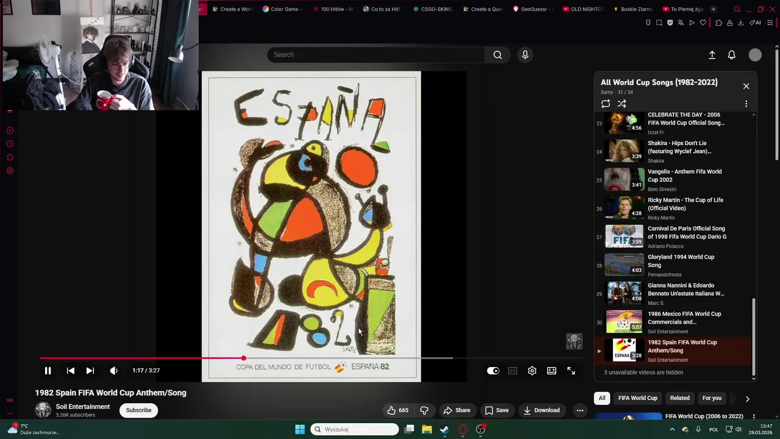Toggle the autoplay switch in player
This screenshot has height=439, width=780.
click(x=493, y=371)
